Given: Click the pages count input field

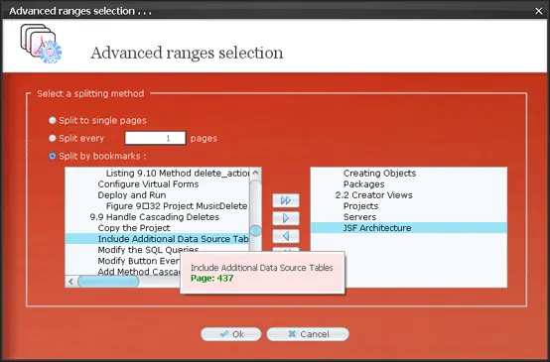Looking at the screenshot, I should pos(156,138).
